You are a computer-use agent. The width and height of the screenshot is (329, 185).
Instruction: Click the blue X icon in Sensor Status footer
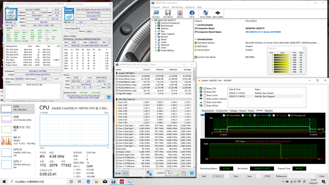[192, 173]
